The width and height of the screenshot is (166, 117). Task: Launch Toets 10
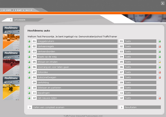(x=138, y=88)
